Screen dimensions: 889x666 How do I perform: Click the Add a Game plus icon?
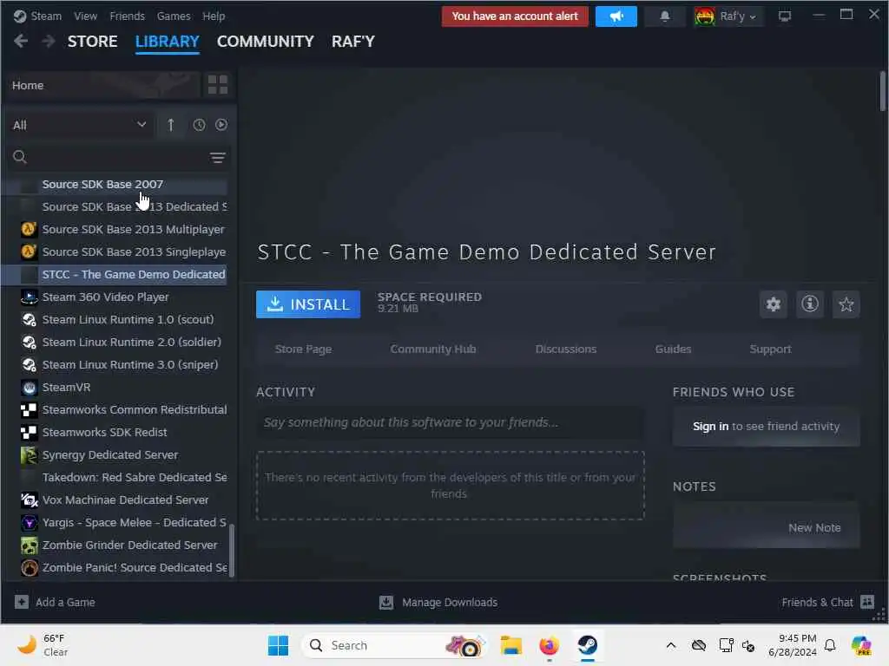point(22,602)
